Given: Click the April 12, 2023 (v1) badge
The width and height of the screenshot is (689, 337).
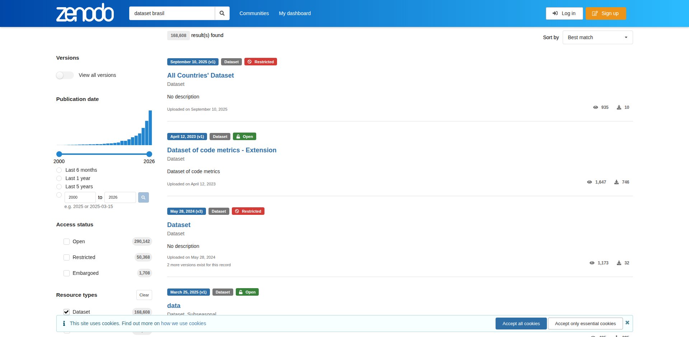Looking at the screenshot, I should 187,137.
